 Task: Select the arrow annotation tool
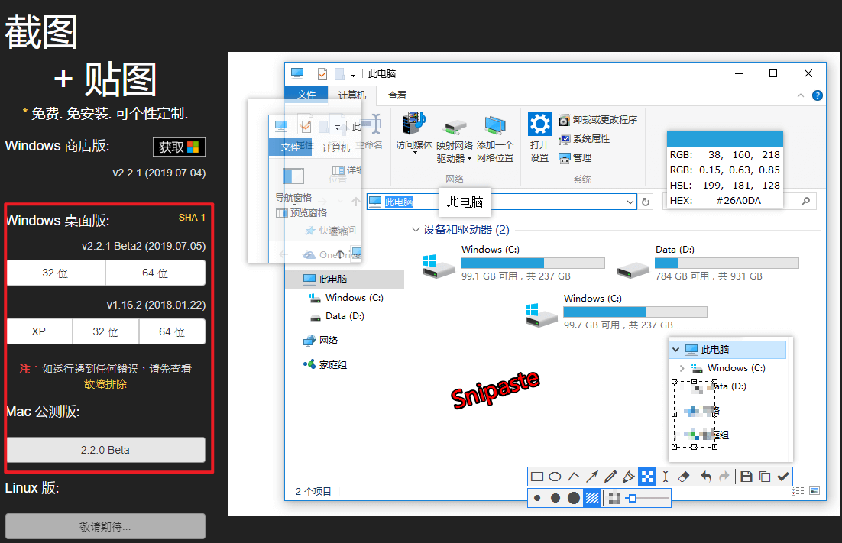(591, 476)
